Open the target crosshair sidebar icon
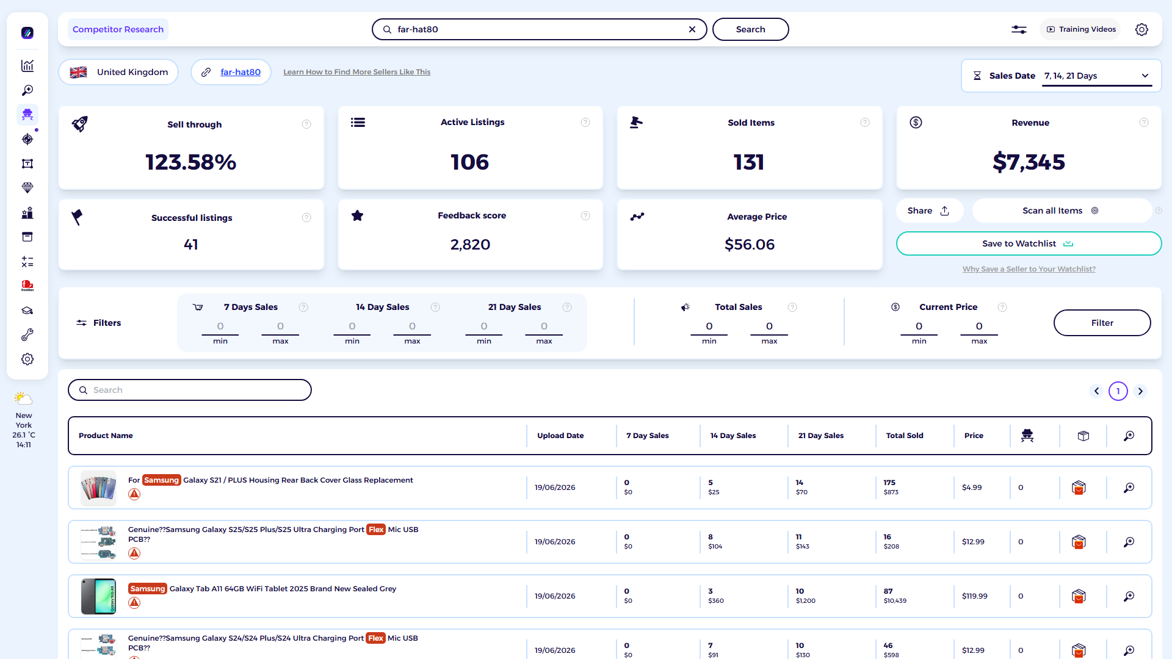The image size is (1172, 659). tap(27, 139)
